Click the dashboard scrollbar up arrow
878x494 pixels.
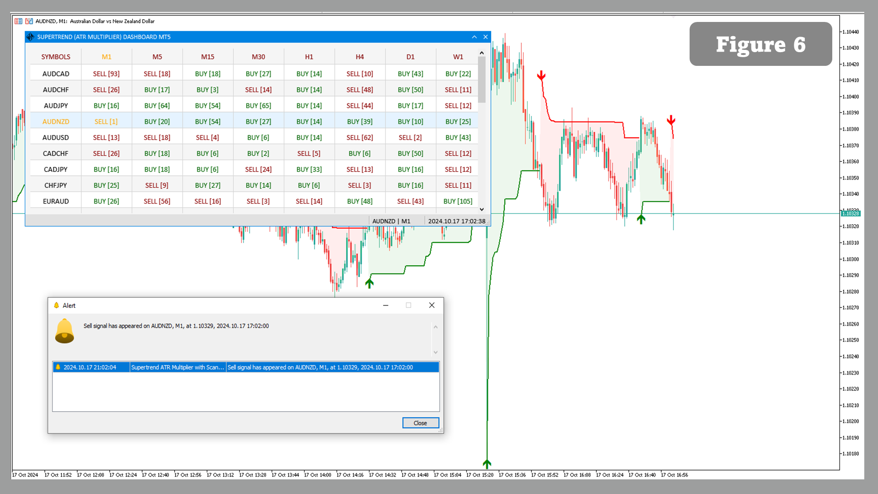coord(482,53)
